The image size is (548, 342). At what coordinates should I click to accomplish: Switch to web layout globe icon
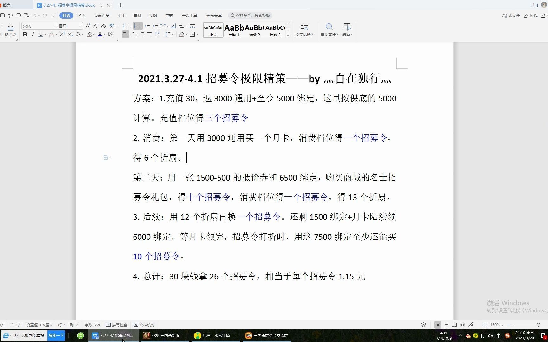pos(463,325)
